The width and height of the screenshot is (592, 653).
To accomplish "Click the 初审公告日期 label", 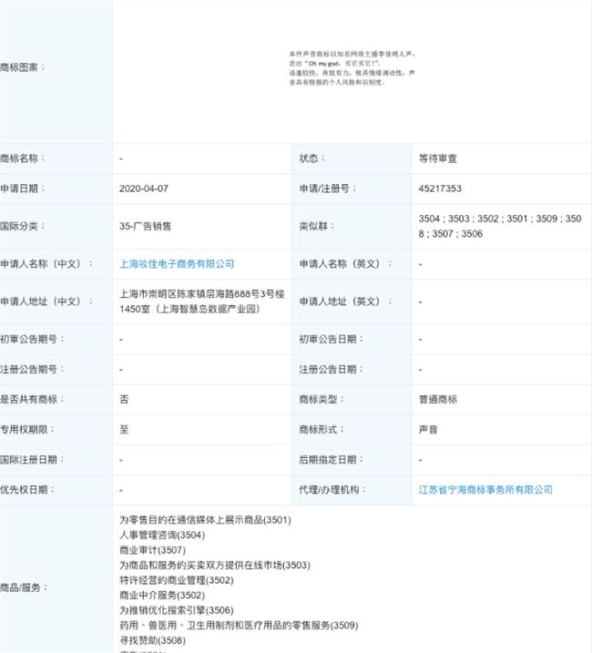I will click(332, 340).
